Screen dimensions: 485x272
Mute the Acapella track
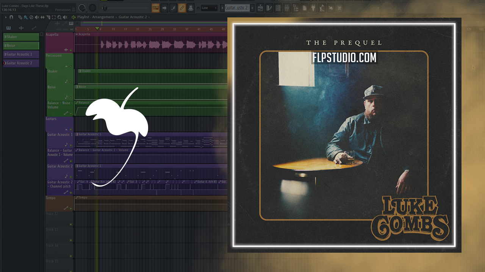click(70, 50)
